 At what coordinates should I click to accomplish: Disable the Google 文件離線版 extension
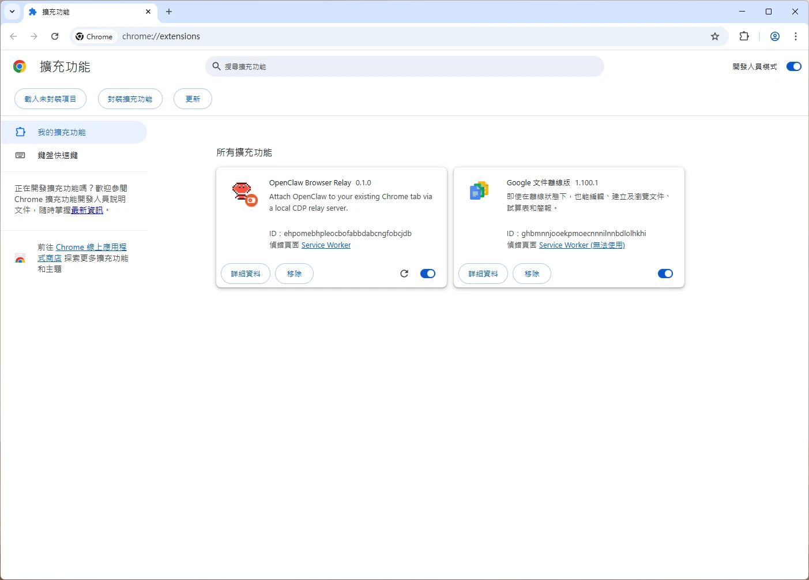coord(665,274)
